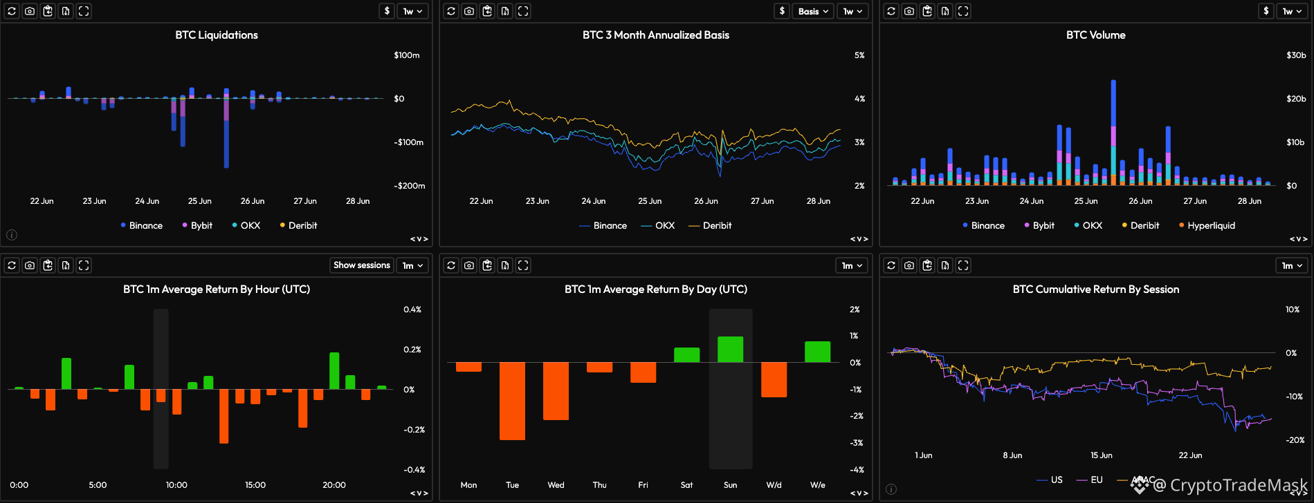Toggle Deribit series in BTC Liquidations legend
Screen dimensions: 1314x503
pyautogui.click(x=298, y=226)
